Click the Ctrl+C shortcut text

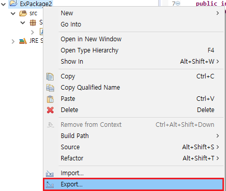click(x=205, y=76)
